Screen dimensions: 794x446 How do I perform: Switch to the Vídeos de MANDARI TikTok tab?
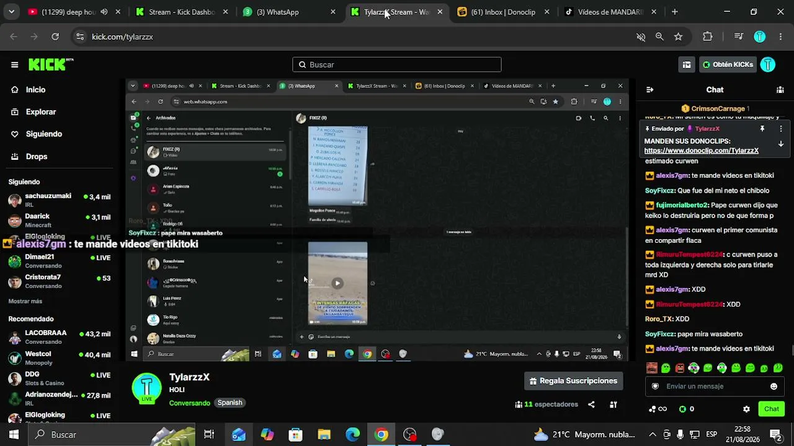[x=612, y=12]
